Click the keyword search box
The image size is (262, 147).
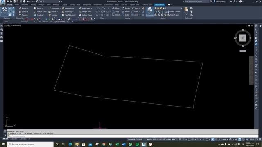(197, 2)
